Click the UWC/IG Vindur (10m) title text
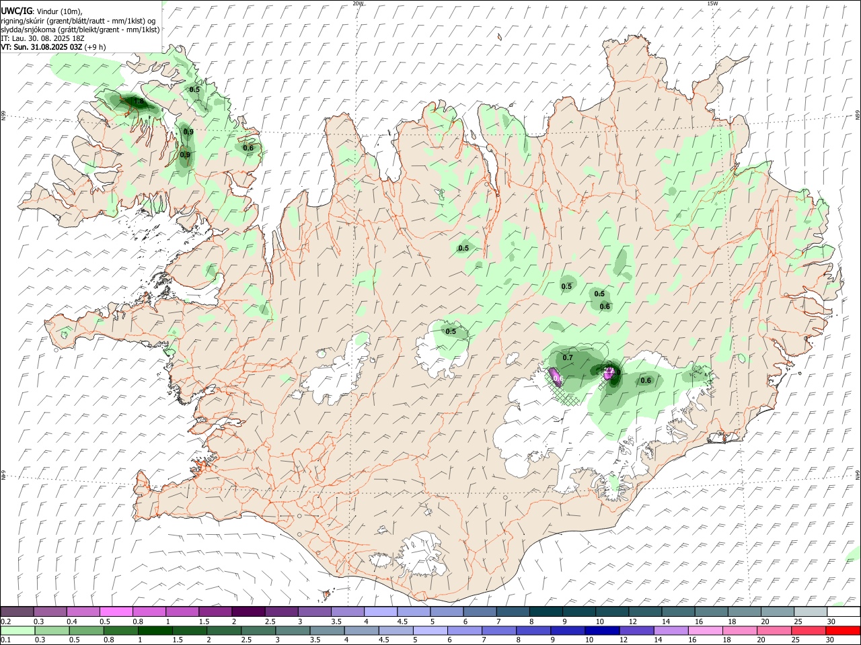Viewport: 861px width, 645px height. pos(42,11)
